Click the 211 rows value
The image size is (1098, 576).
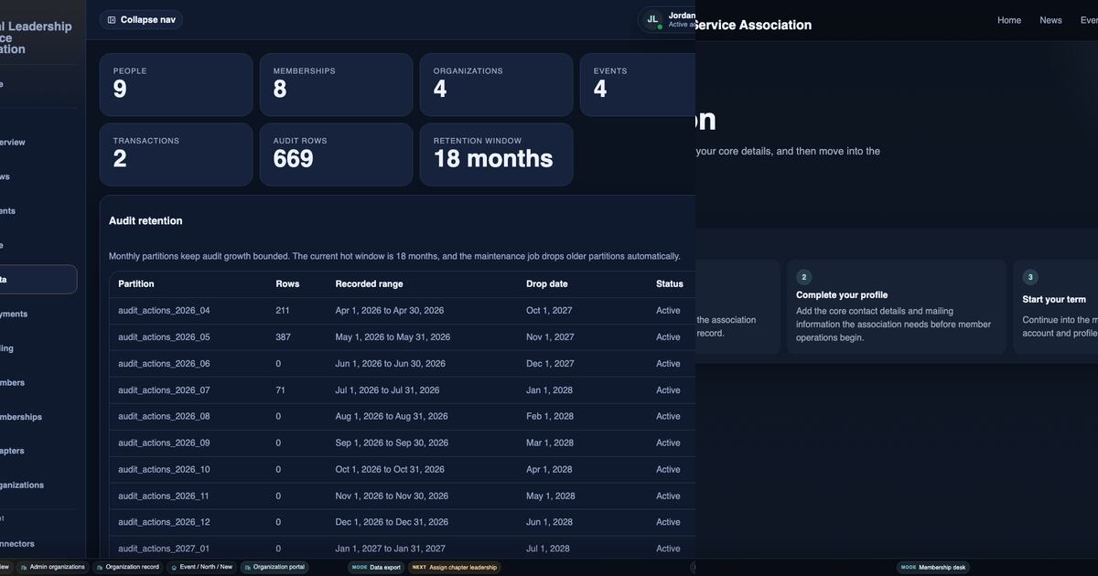pyautogui.click(x=283, y=311)
